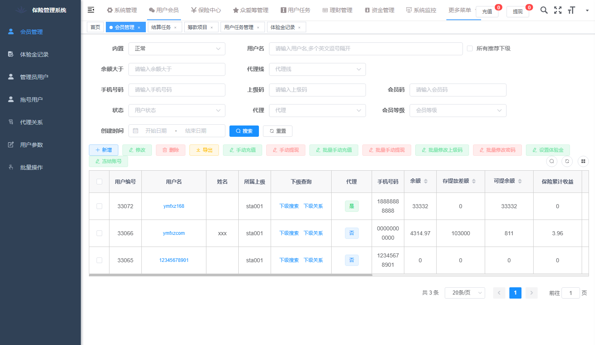
Task: Close the 结算任务 tab
Action: click(x=175, y=27)
